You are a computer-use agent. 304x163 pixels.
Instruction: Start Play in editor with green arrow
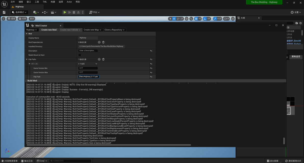coord(65,12)
